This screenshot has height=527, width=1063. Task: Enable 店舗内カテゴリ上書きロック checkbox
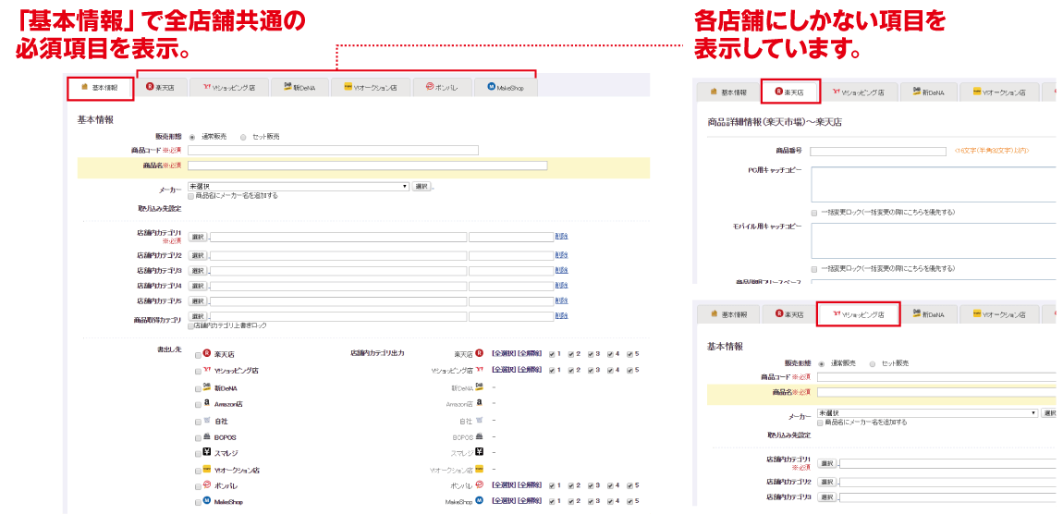(190, 325)
